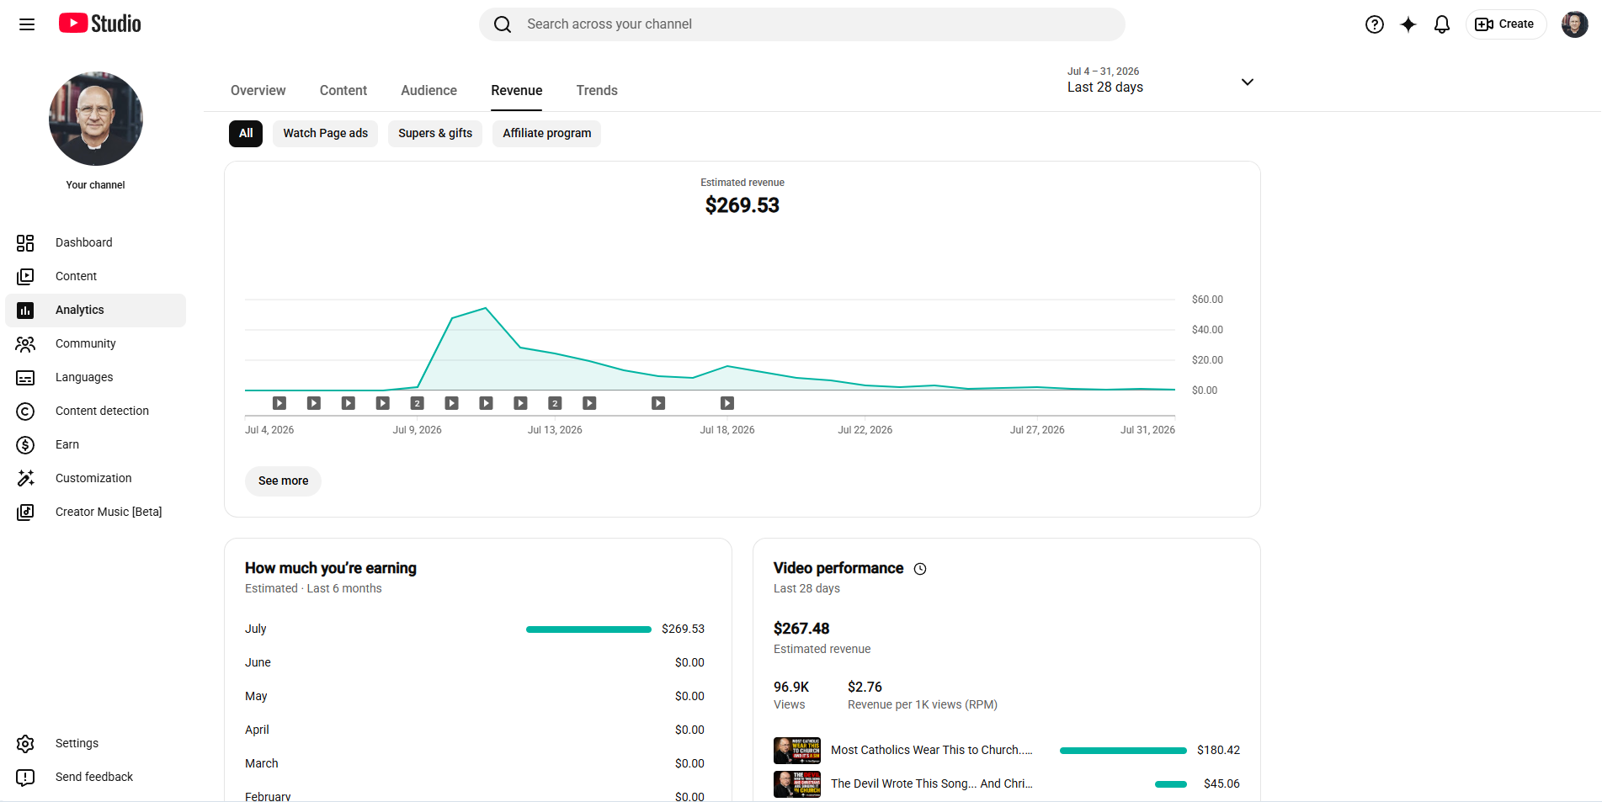
Task: Select the All revenue filter chip
Action: 246,133
